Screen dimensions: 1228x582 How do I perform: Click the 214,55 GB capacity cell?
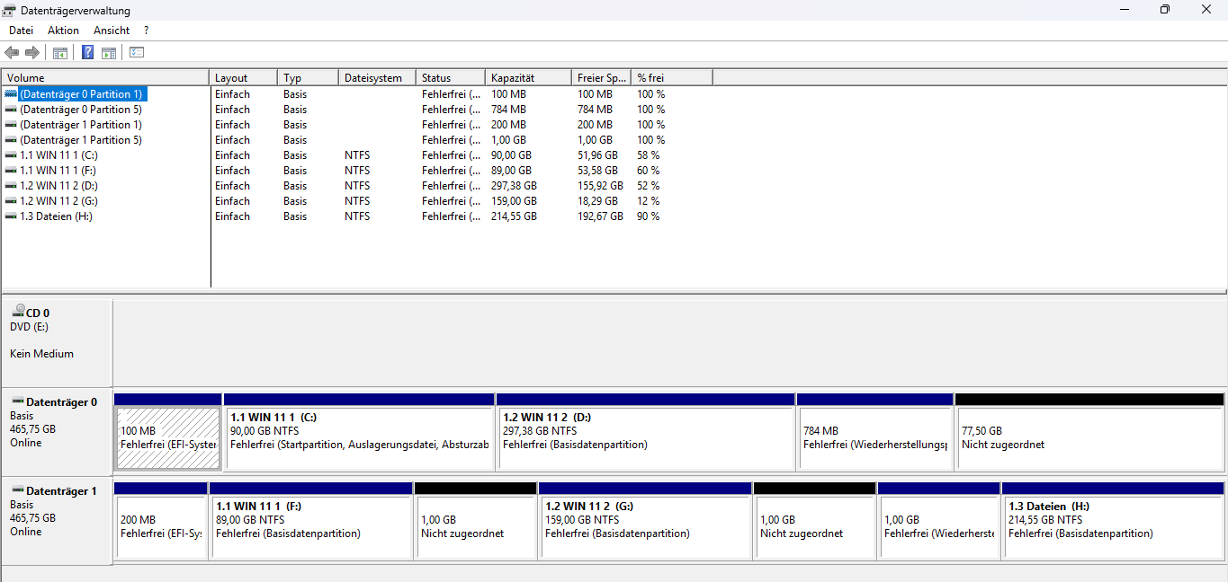tap(514, 216)
